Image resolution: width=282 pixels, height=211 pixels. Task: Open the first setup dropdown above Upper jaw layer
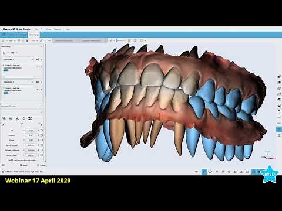(x=18, y=59)
